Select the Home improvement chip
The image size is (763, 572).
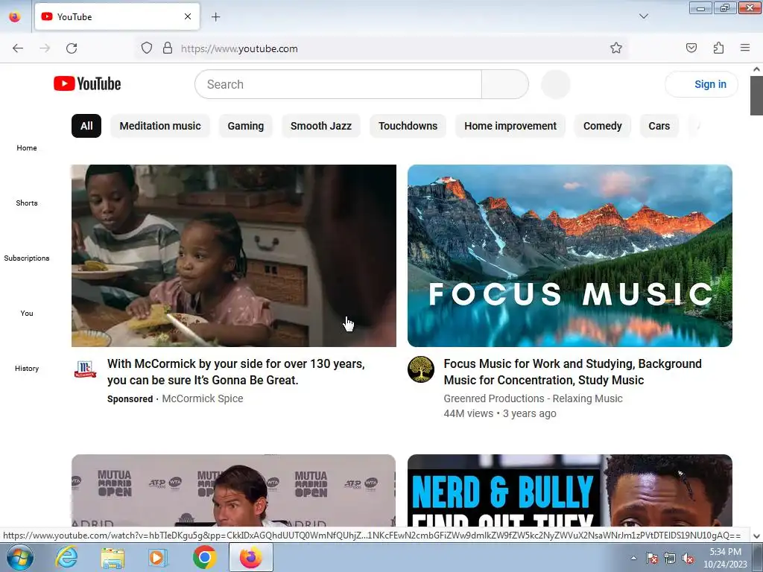click(510, 126)
